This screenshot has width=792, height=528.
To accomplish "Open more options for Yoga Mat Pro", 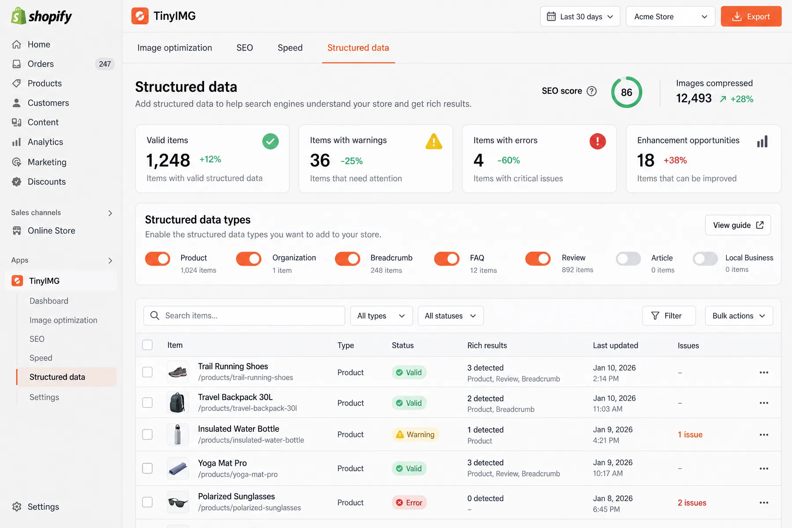I will (764, 469).
